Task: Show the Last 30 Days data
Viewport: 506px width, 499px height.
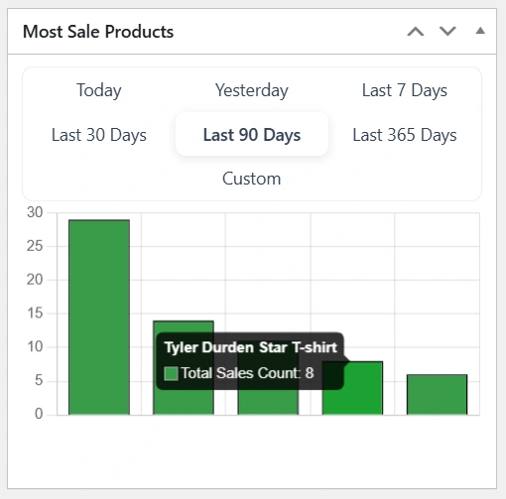Action: pyautogui.click(x=99, y=135)
